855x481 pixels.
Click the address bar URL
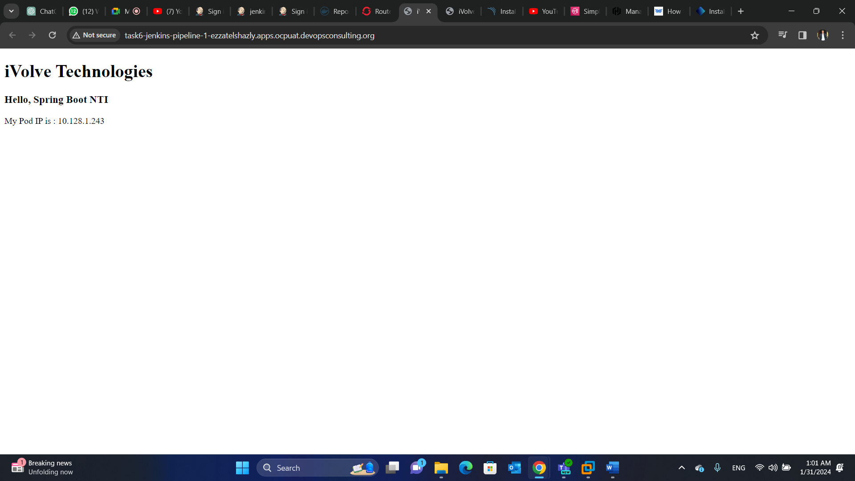249,35
